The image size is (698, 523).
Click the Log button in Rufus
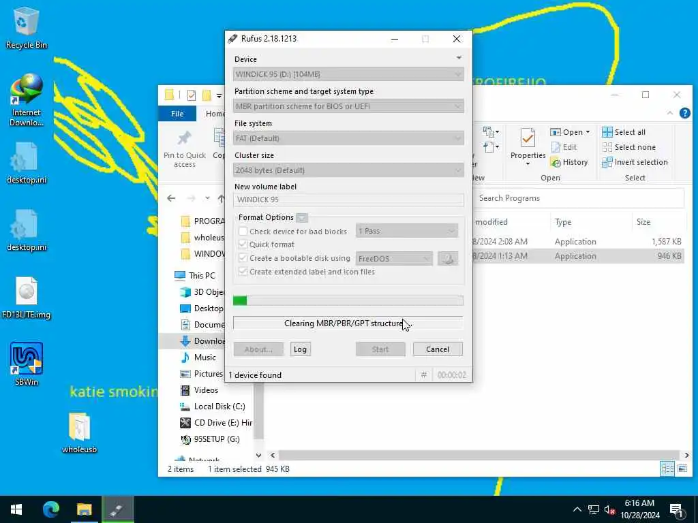point(300,349)
